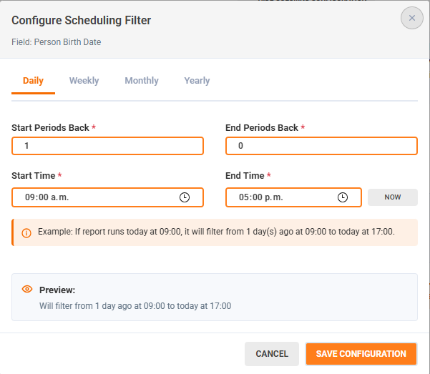Focus the Start Periods Back field

pyautogui.click(x=107, y=146)
